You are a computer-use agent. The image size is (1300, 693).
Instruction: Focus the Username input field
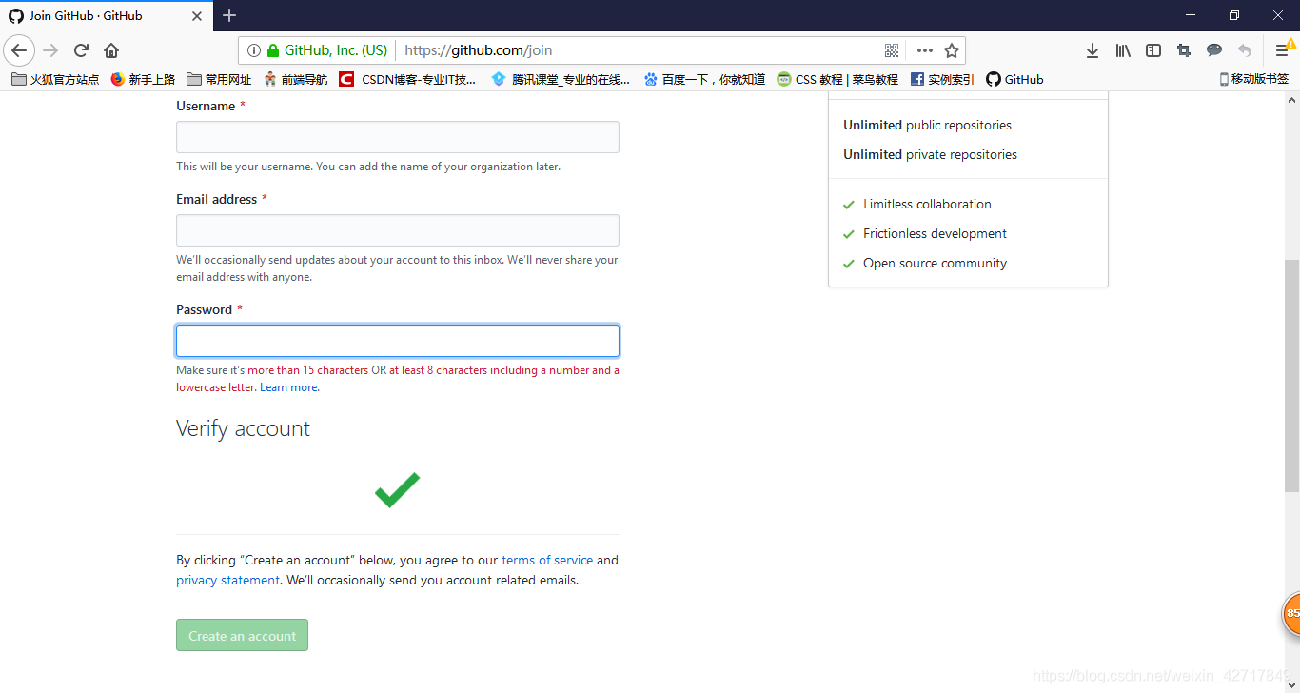click(398, 137)
